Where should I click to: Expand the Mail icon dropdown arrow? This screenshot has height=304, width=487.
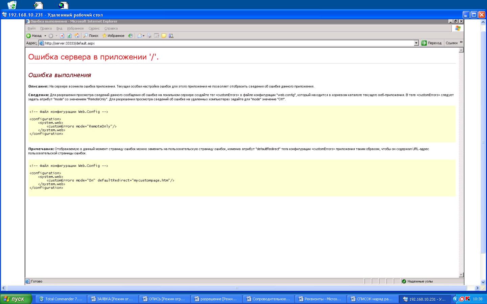pos(144,36)
